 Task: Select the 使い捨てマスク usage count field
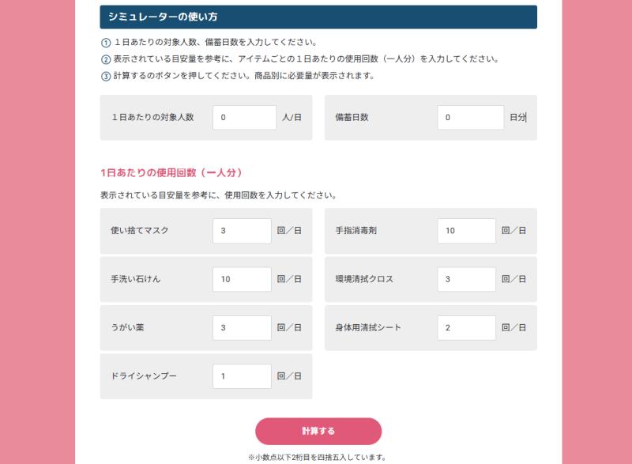242,231
